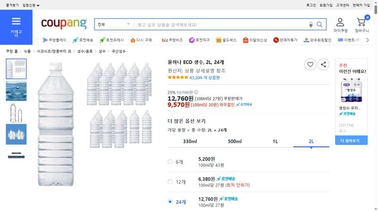Click the 생수/음료 breadcrumb
This screenshot has width=378, height=212.
point(85,51)
